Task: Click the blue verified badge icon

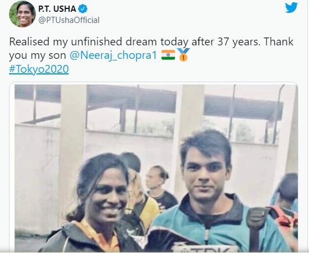Action: [83, 9]
